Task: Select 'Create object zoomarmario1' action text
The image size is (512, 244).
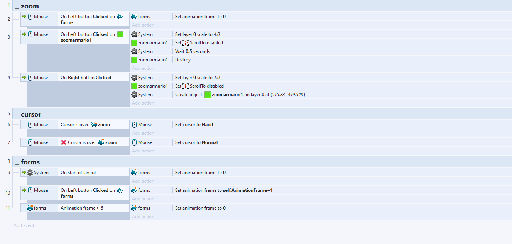Action: click(x=240, y=95)
